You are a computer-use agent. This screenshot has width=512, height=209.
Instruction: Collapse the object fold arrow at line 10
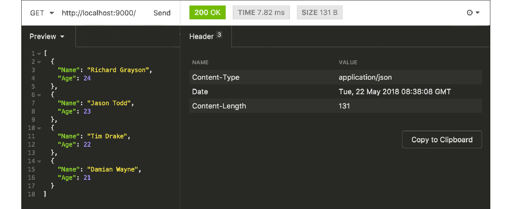point(39,128)
